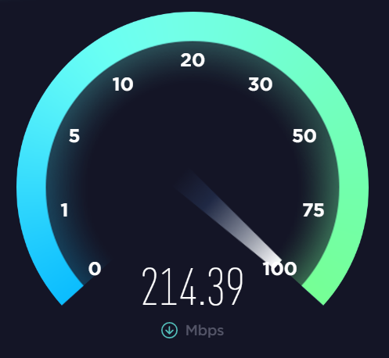Screen dimensions: 389x358
Task: Click the 30 mark on gauge
Action: [260, 84]
